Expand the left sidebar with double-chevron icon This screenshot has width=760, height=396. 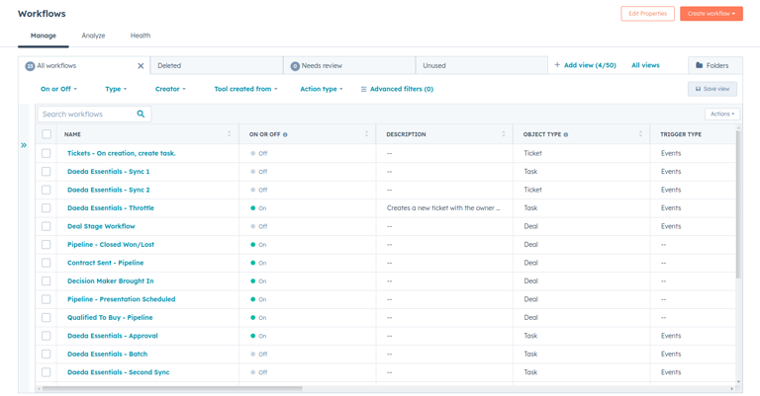pyautogui.click(x=24, y=145)
